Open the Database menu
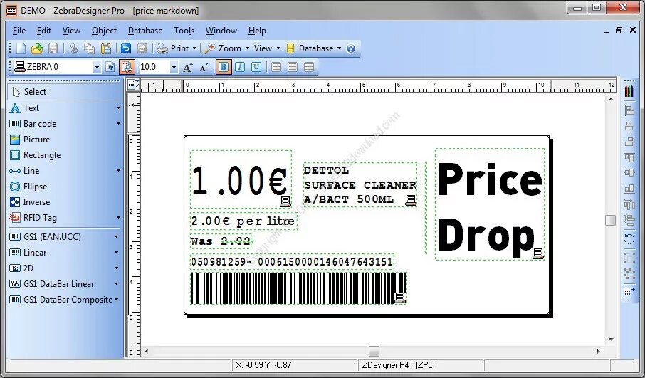 [145, 31]
